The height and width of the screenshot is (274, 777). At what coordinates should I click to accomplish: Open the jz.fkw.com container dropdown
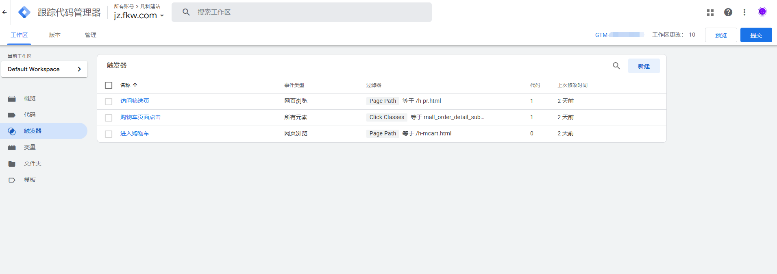139,15
